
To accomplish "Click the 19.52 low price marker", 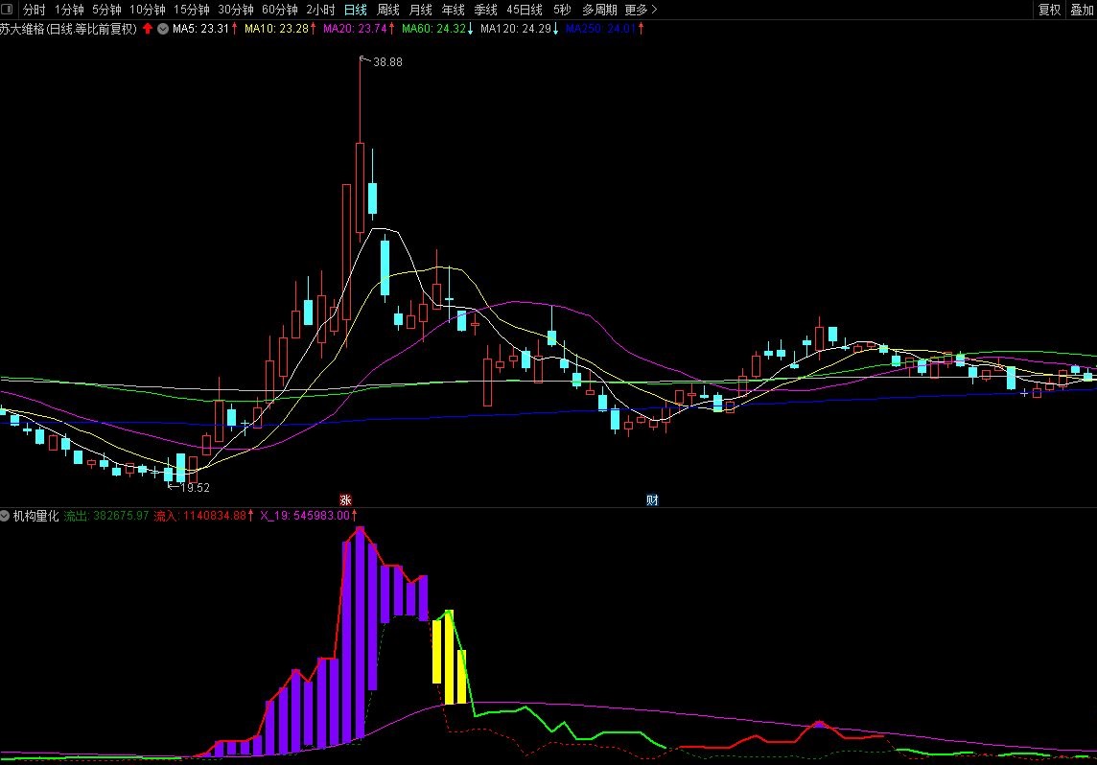I will tap(196, 487).
